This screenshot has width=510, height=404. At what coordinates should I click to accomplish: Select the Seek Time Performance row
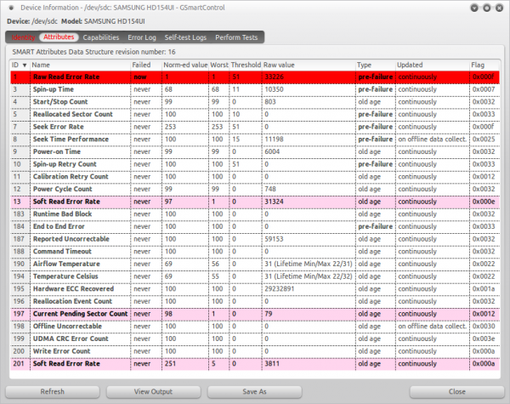[x=255, y=139]
